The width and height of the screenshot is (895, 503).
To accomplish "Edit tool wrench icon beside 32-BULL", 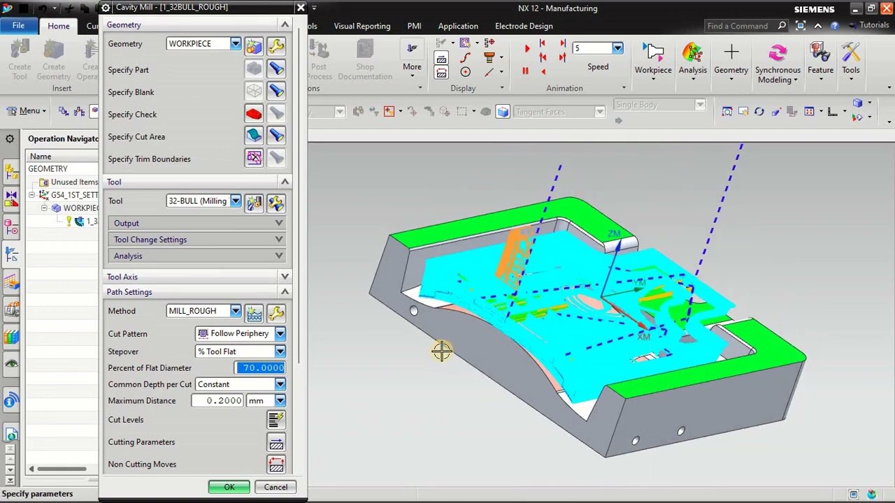I will coord(276,203).
